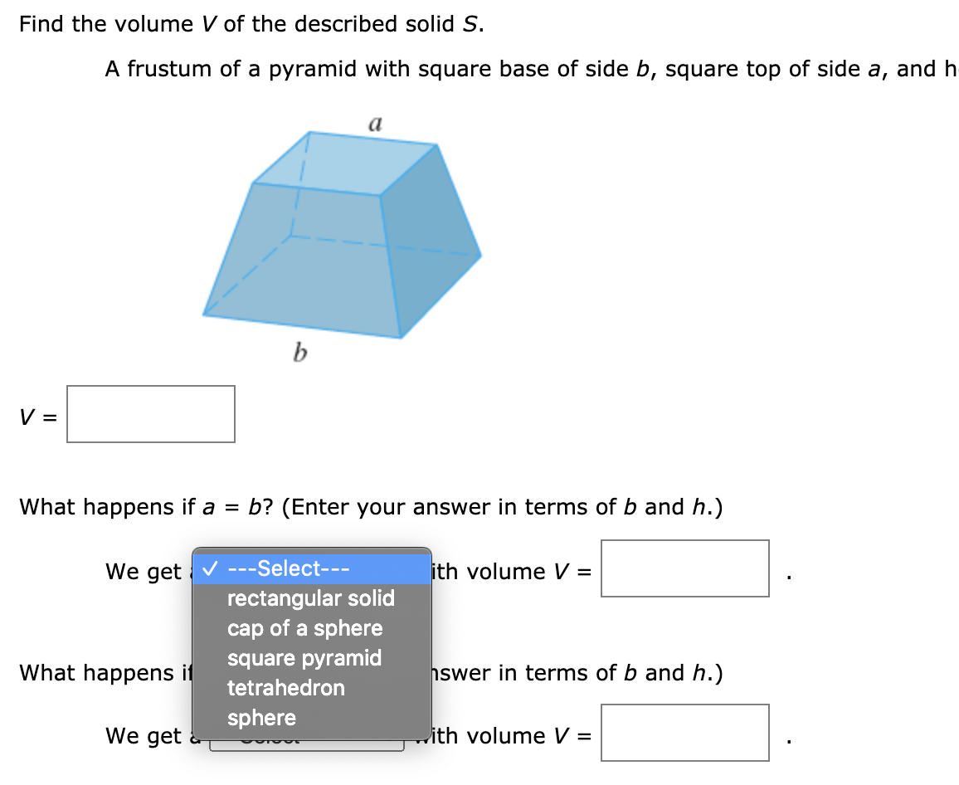This screenshot has height=785, width=959.
Task: Select "rectangular solid" from the open dropdown
Action: point(310,598)
